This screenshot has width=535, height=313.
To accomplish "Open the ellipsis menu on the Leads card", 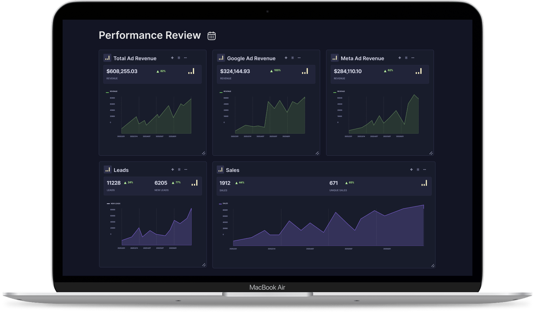I will point(185,169).
